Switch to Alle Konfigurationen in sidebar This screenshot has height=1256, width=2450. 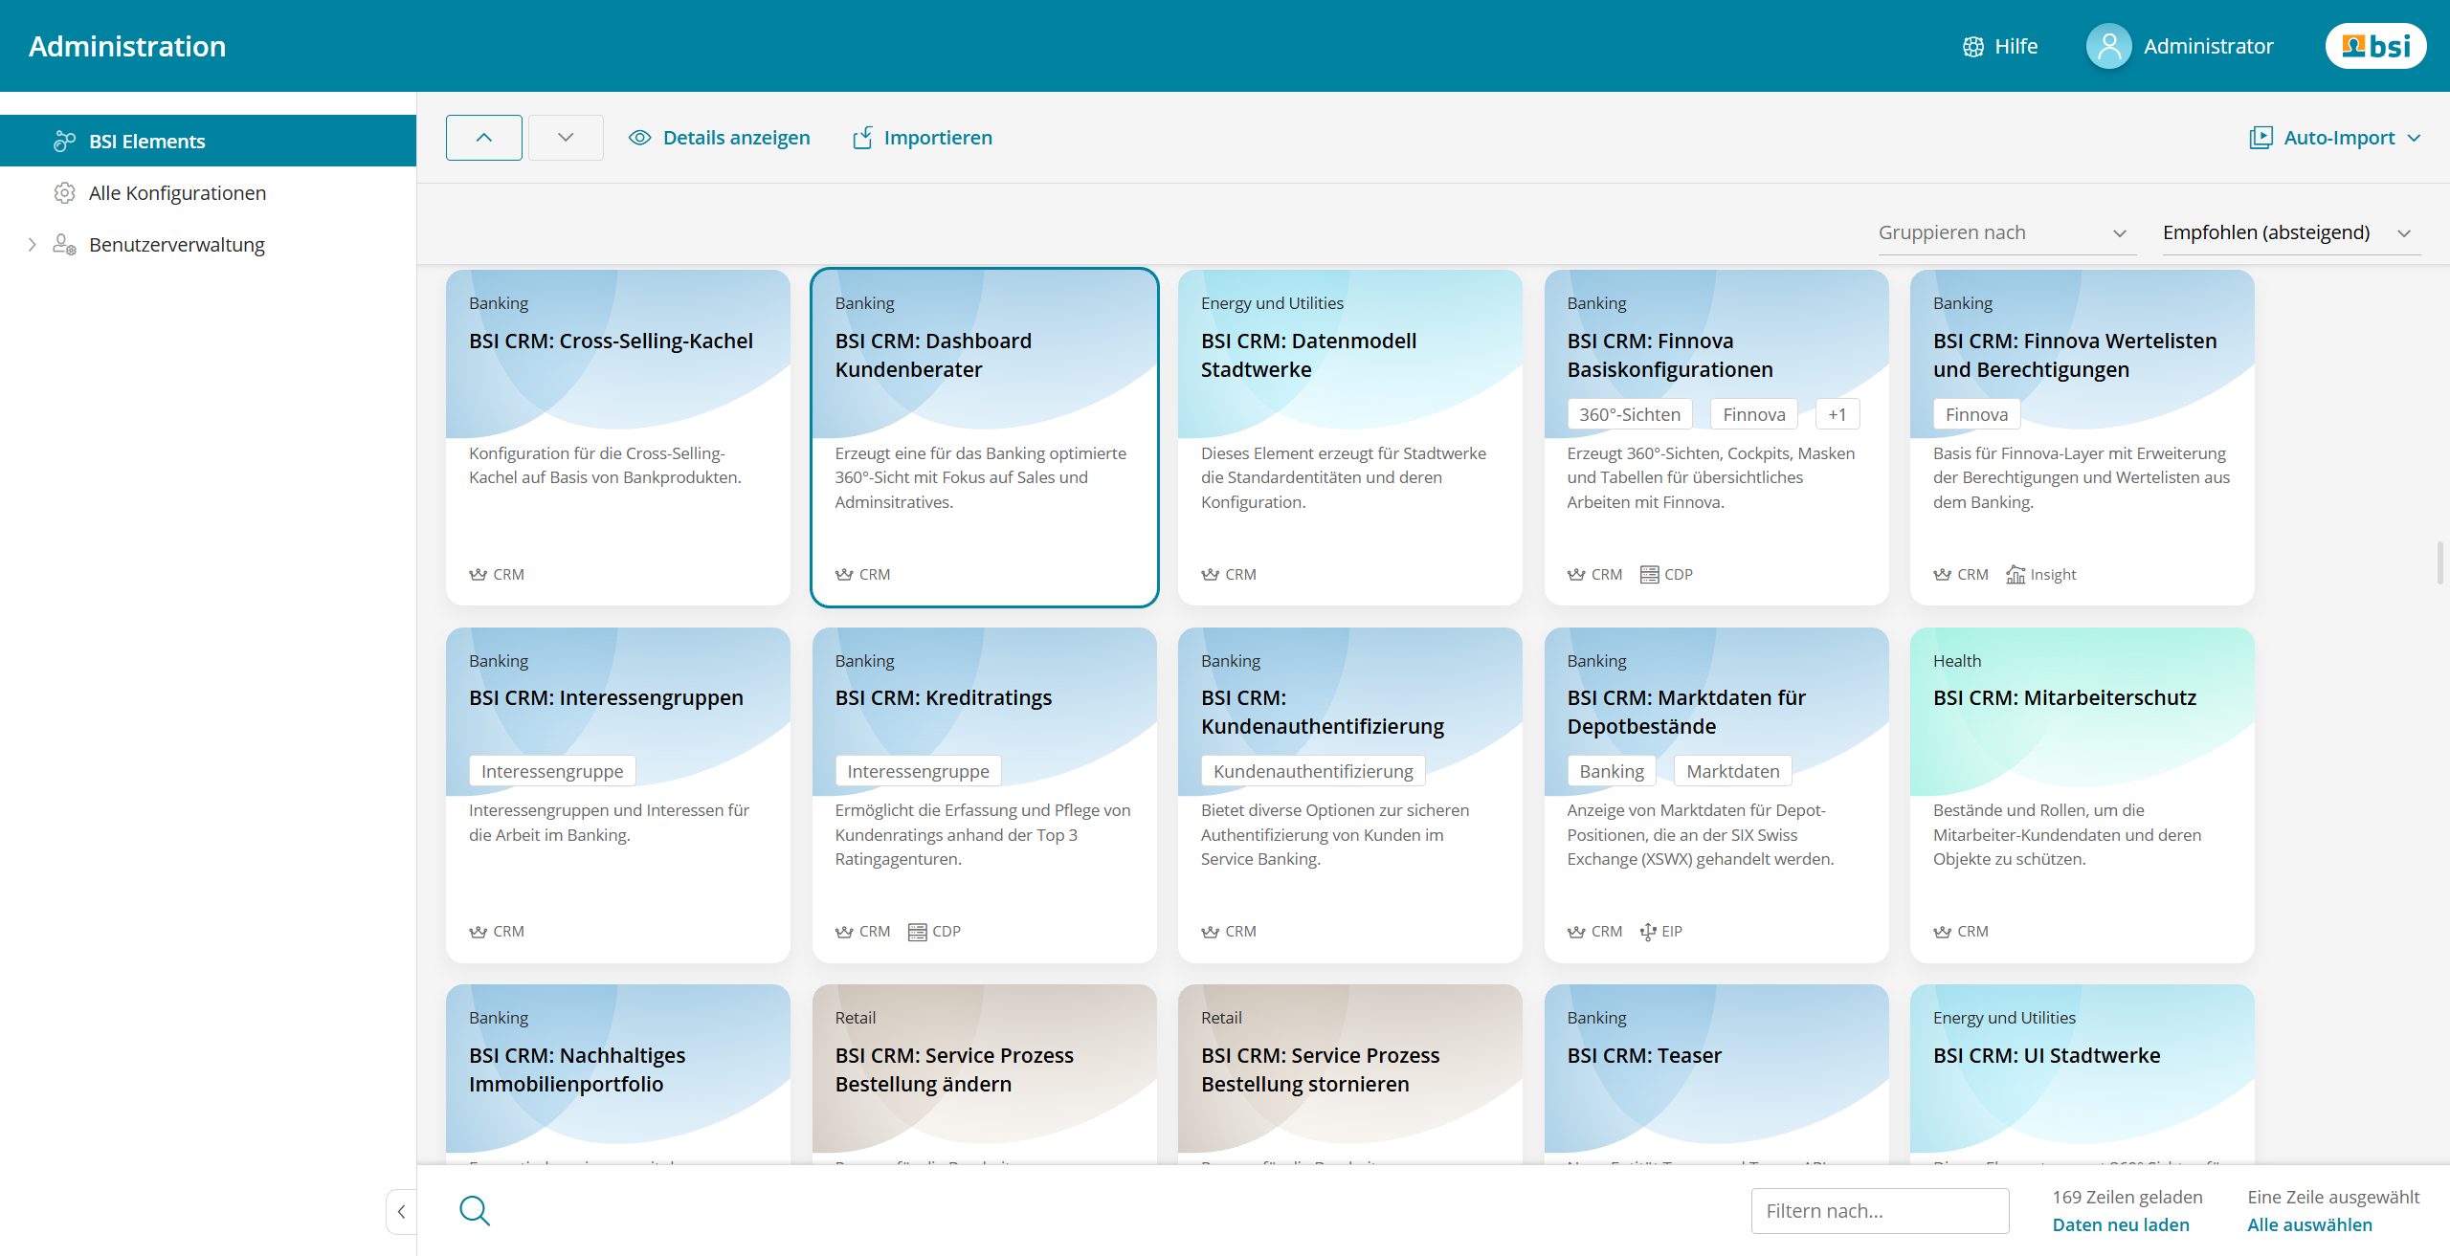click(x=177, y=192)
